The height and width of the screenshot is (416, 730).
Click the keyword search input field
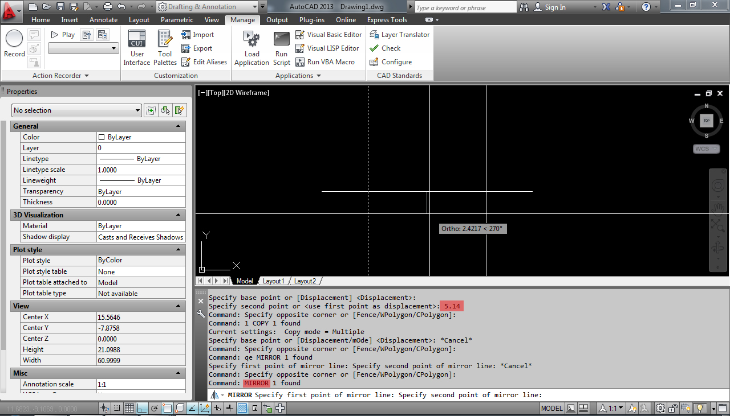point(465,7)
